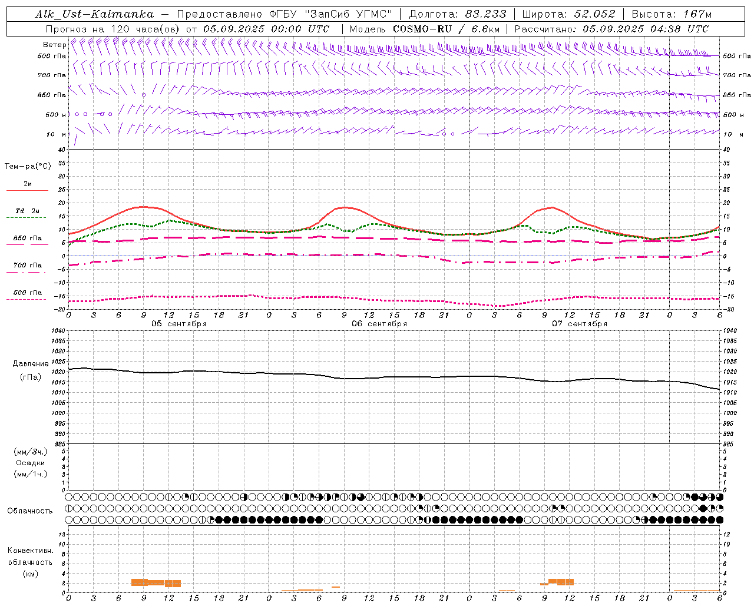Click the Долгота: 83.233 value
754x603 pixels.
click(x=458, y=14)
